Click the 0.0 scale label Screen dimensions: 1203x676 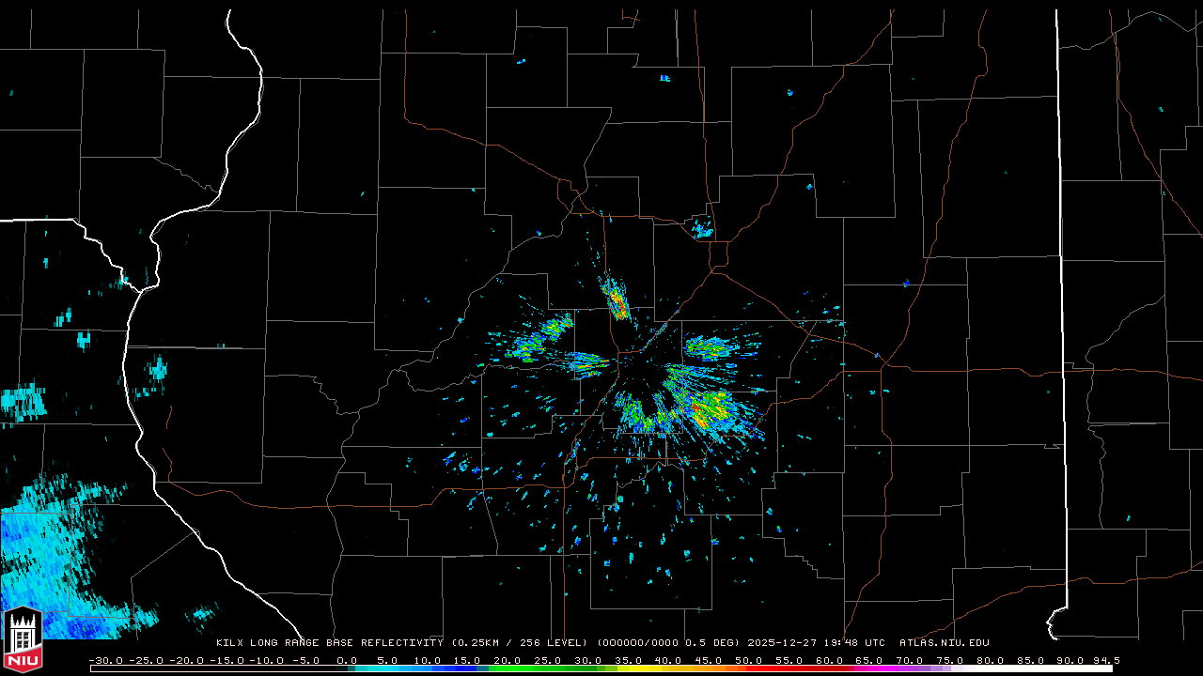346,660
